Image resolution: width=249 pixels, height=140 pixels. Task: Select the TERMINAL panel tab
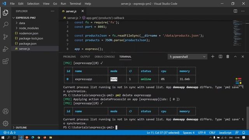pos(125,57)
